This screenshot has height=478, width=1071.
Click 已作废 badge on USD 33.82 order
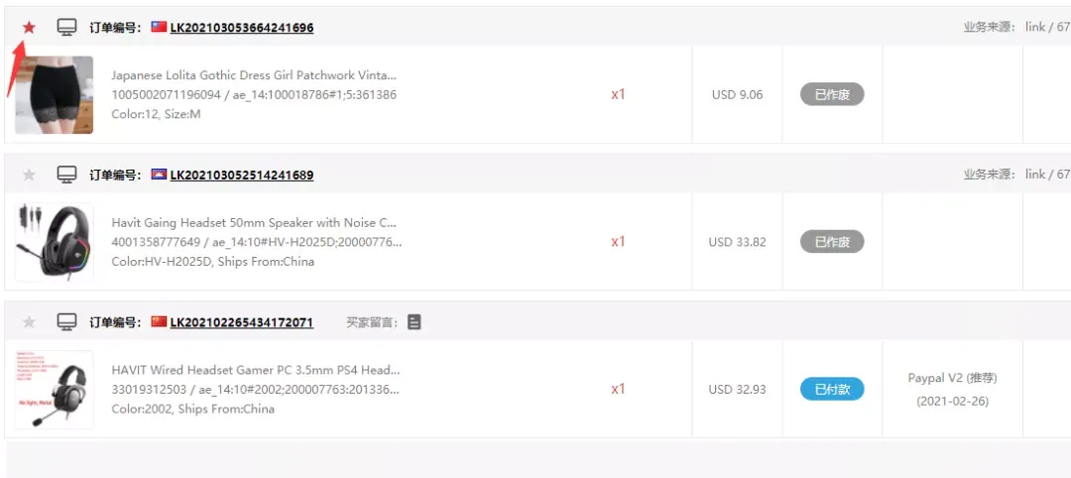click(832, 242)
